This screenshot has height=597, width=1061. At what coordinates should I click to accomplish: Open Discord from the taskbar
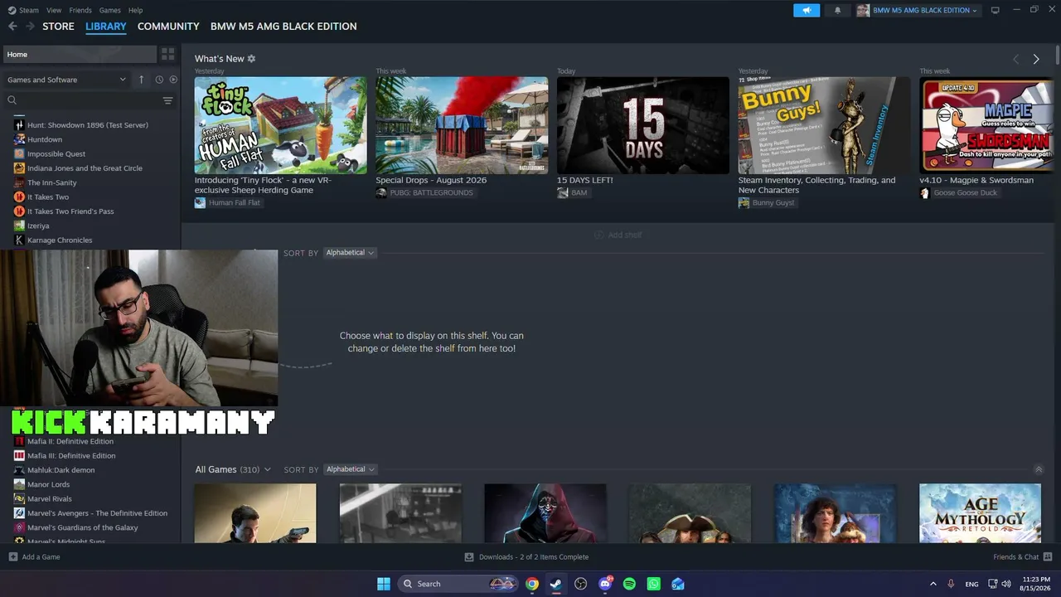click(x=605, y=584)
